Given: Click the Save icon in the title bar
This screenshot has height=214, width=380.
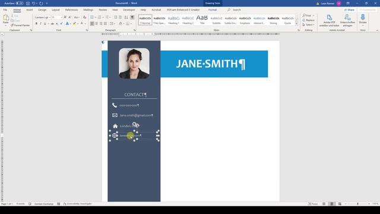Looking at the screenshot, I should [28, 4].
